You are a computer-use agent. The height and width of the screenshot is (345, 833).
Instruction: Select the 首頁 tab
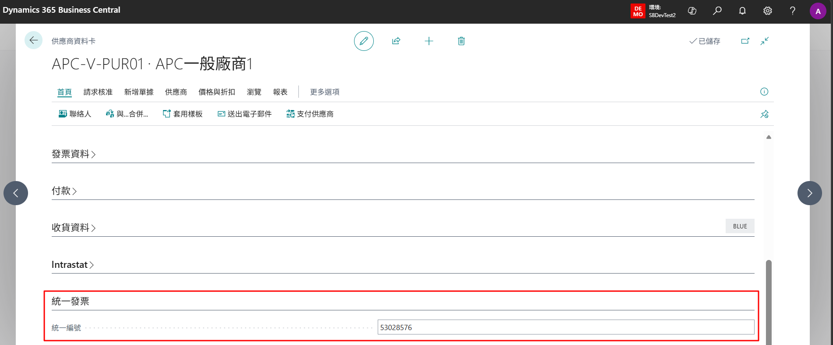point(64,92)
